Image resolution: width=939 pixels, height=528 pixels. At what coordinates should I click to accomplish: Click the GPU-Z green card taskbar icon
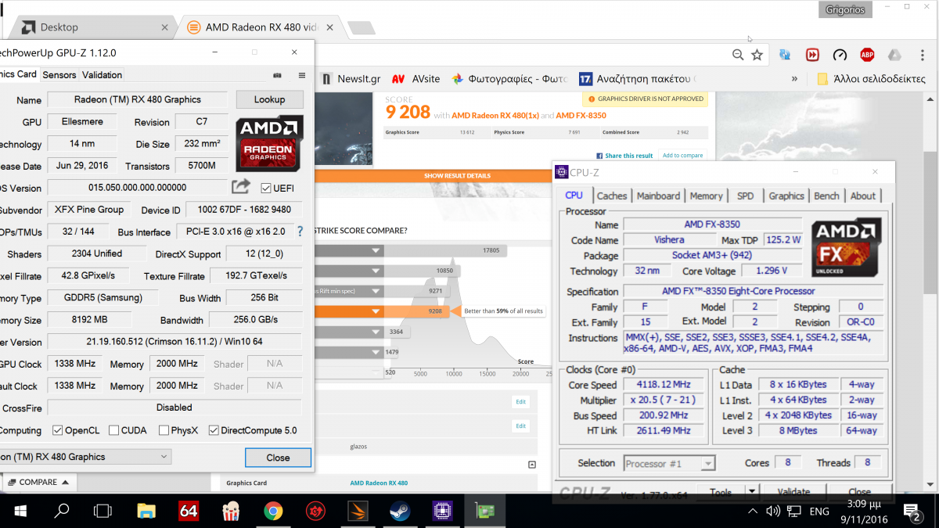(485, 512)
